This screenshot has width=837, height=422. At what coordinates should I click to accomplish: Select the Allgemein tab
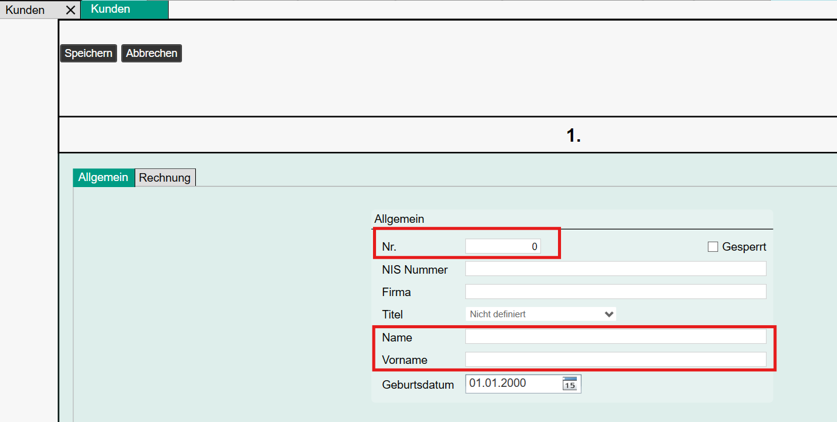103,177
